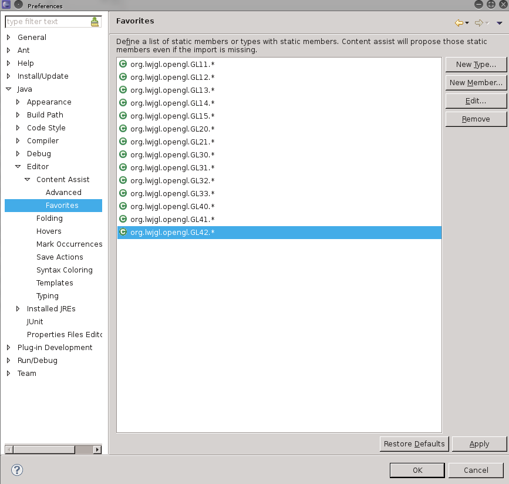The height and width of the screenshot is (484, 509).
Task: Click the back navigation arrow icon
Action: (x=459, y=23)
